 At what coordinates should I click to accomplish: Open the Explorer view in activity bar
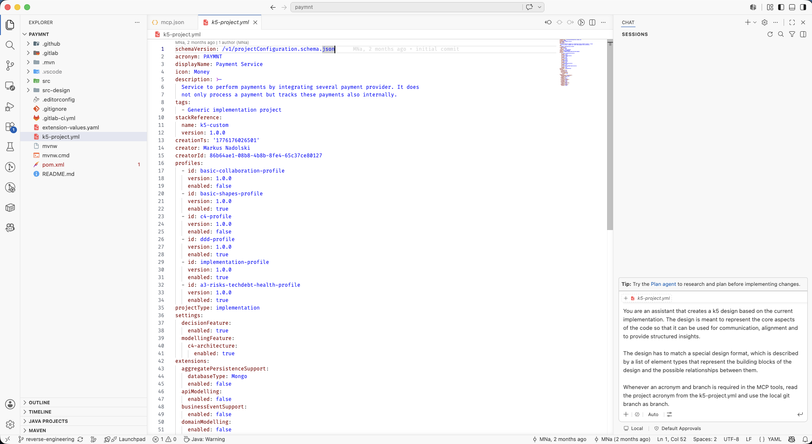(x=10, y=25)
